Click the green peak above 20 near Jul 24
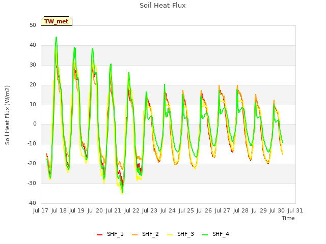Screen dimensions: 326x244 coord(165,84)
